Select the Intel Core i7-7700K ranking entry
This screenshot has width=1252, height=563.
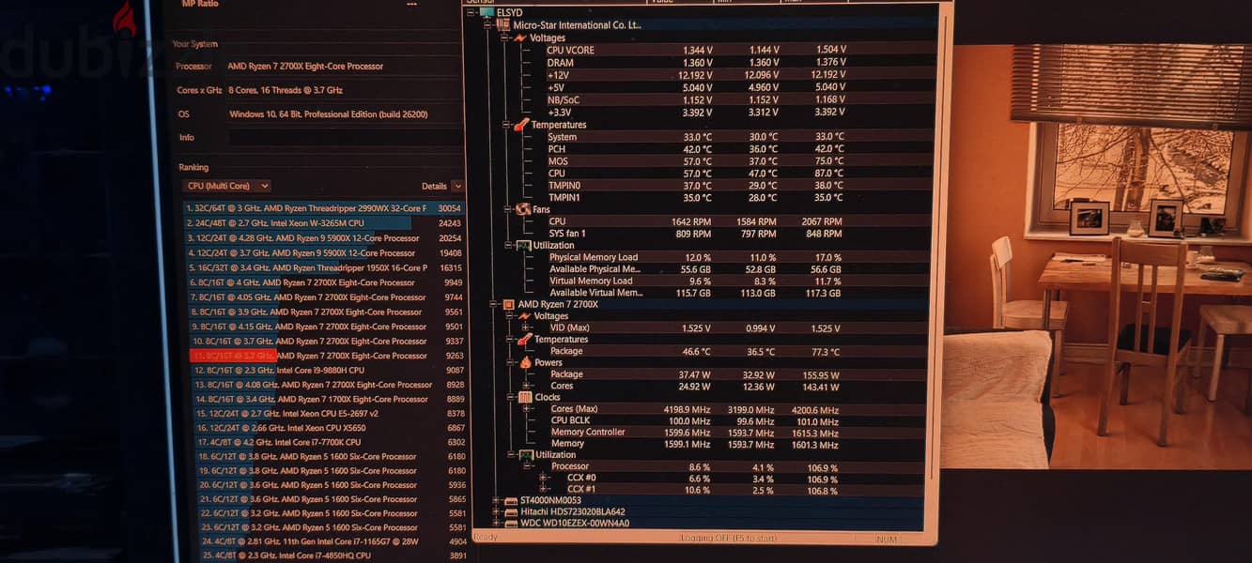[x=332, y=442]
